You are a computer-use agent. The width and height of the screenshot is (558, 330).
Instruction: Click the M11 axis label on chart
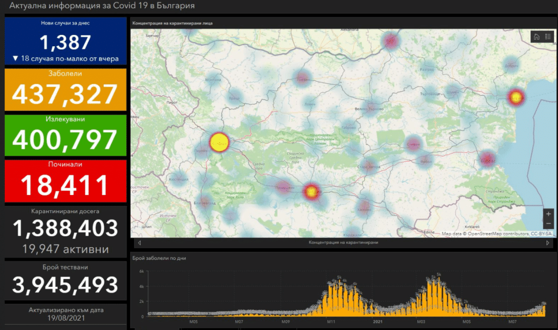331,321
